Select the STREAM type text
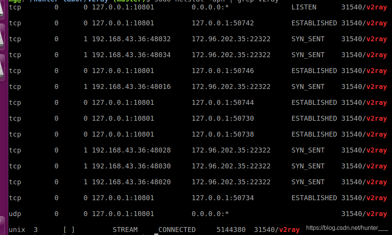Viewport: 392px width, 235px height. [x=125, y=230]
